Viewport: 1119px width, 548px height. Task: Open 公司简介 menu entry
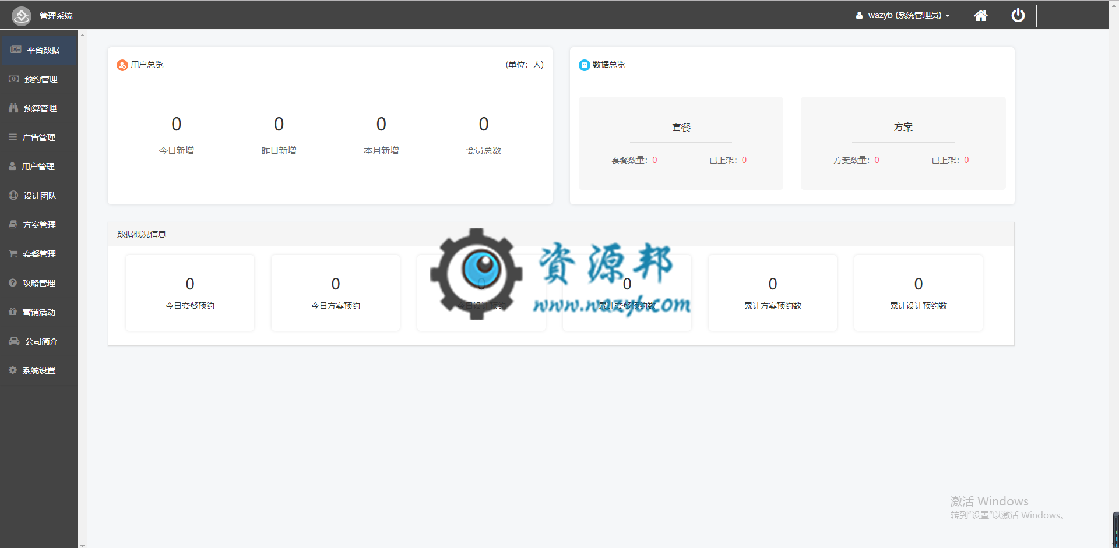coord(38,341)
